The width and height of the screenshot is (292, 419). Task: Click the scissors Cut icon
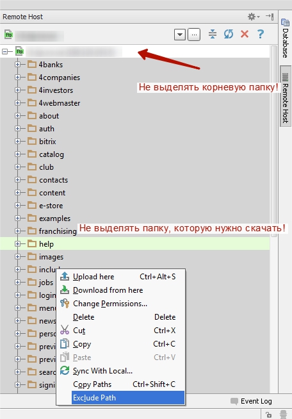(x=65, y=330)
